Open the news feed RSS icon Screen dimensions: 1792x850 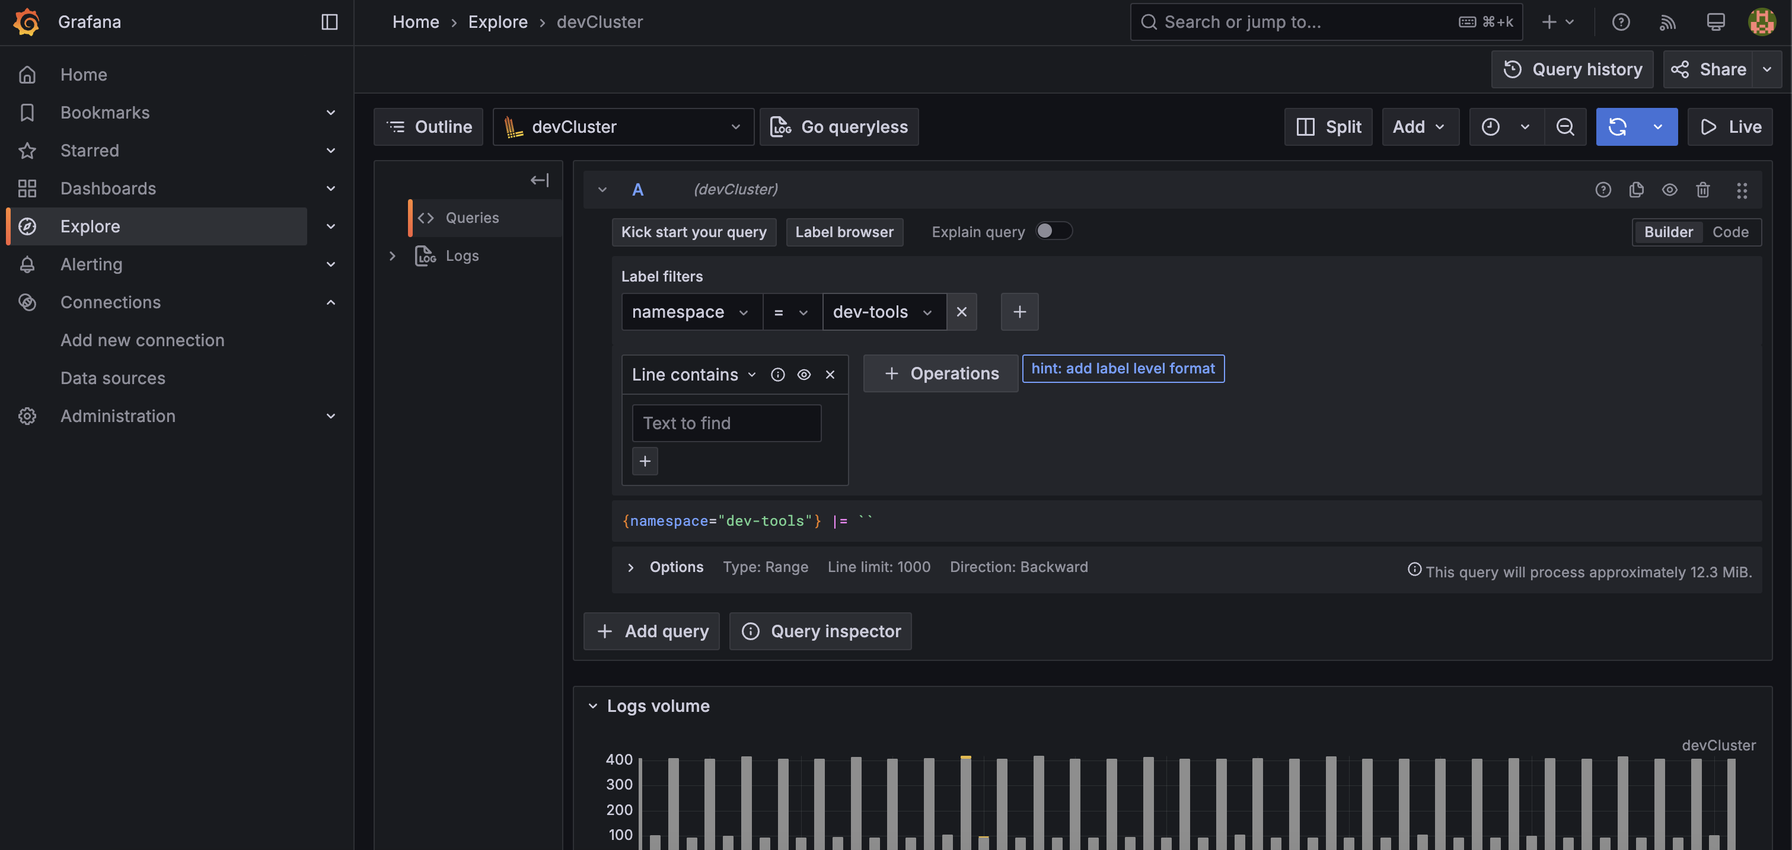click(x=1667, y=23)
